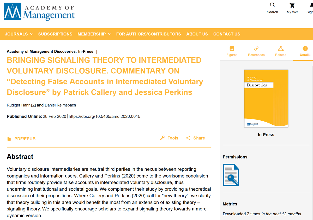313x220 pixels.
Task: Click the Discoveries journal cover thumbnail
Action: 266,98
